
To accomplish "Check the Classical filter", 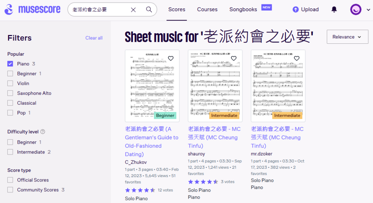I will click(x=10, y=103).
